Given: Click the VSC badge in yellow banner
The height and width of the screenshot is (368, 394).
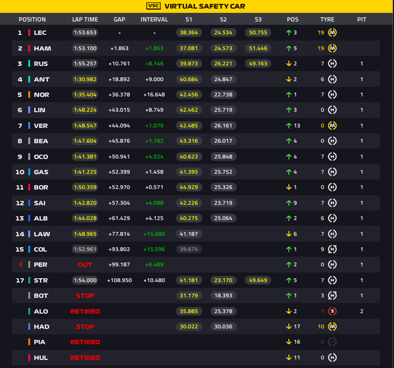Looking at the screenshot, I should [x=153, y=6].
